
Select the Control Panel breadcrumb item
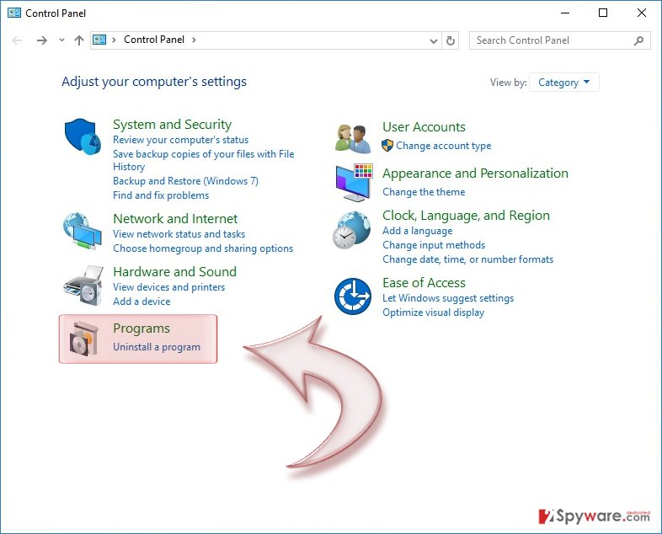(154, 40)
